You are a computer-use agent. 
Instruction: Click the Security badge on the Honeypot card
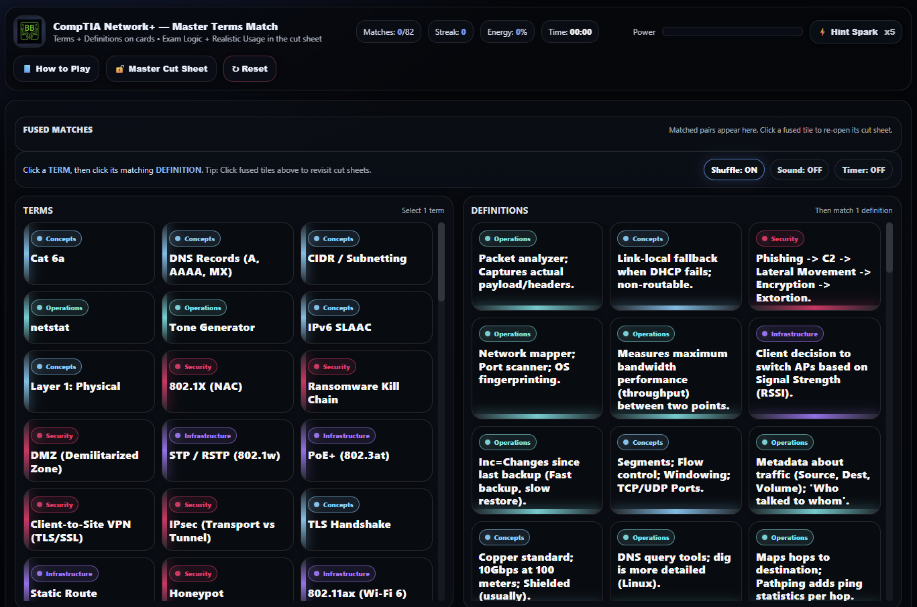click(193, 574)
